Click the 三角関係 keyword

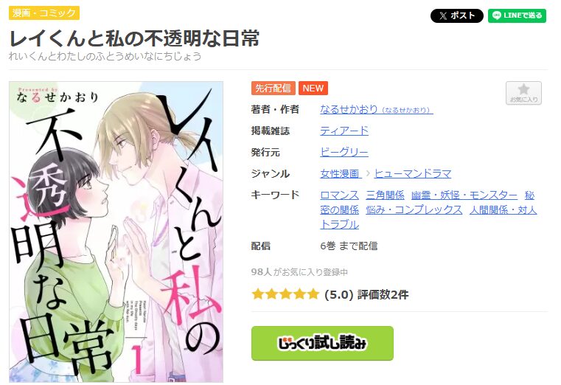click(x=385, y=195)
